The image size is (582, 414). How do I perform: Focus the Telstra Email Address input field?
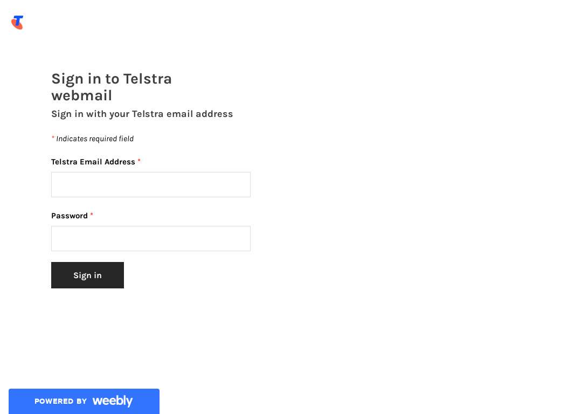tap(151, 184)
